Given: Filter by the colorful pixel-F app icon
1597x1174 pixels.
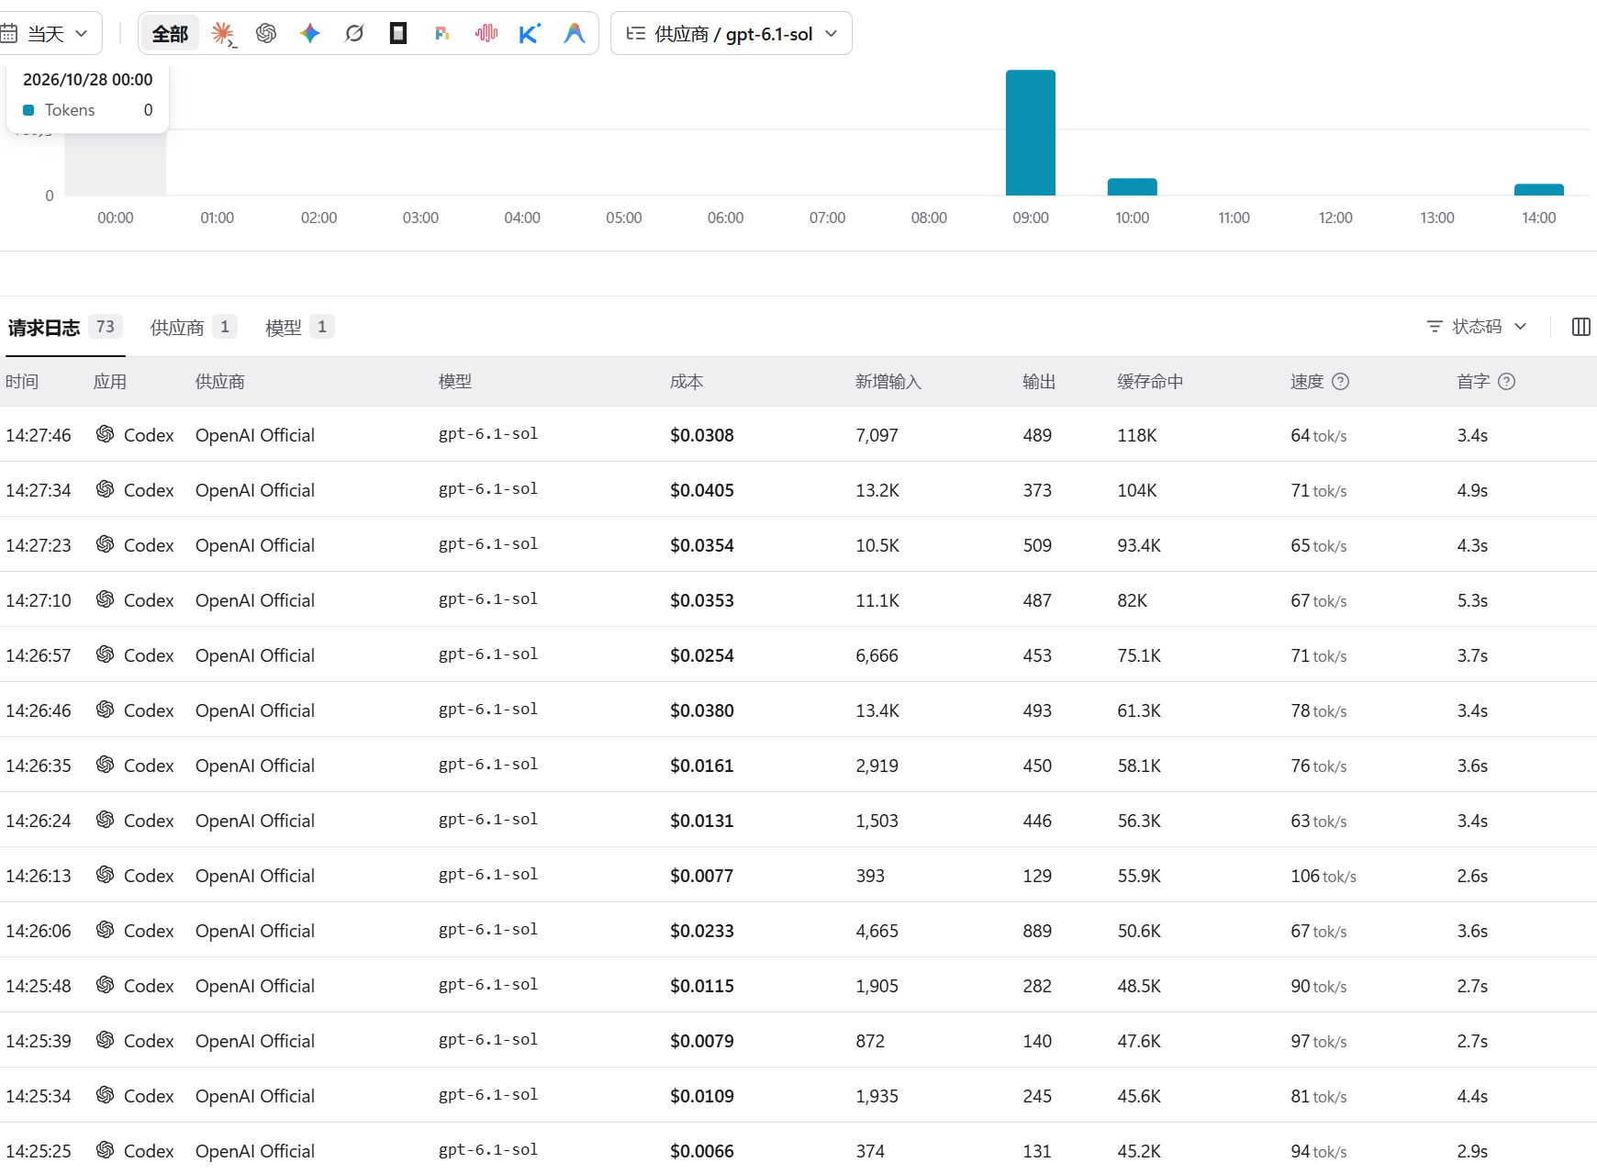Looking at the screenshot, I should [442, 34].
